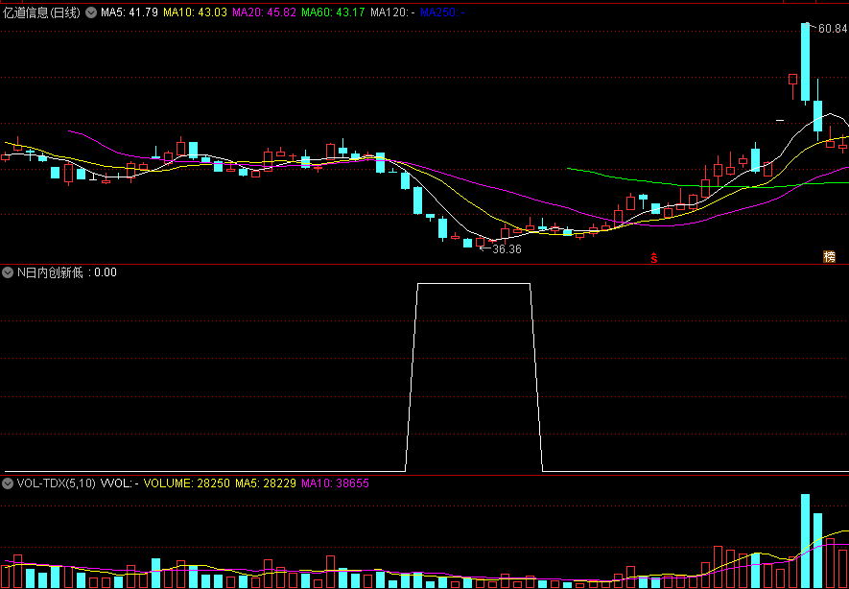Open dropdown arrow beside 亿道信息(日线) title
The width and height of the screenshot is (849, 589).
pyautogui.click(x=91, y=12)
